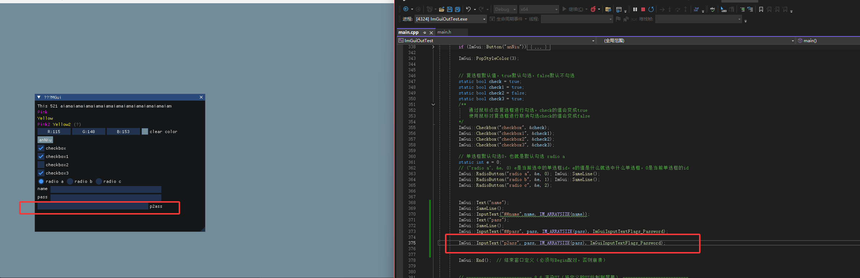Comment out selected lines icon
The image size is (860, 278).
pyautogui.click(x=742, y=9)
